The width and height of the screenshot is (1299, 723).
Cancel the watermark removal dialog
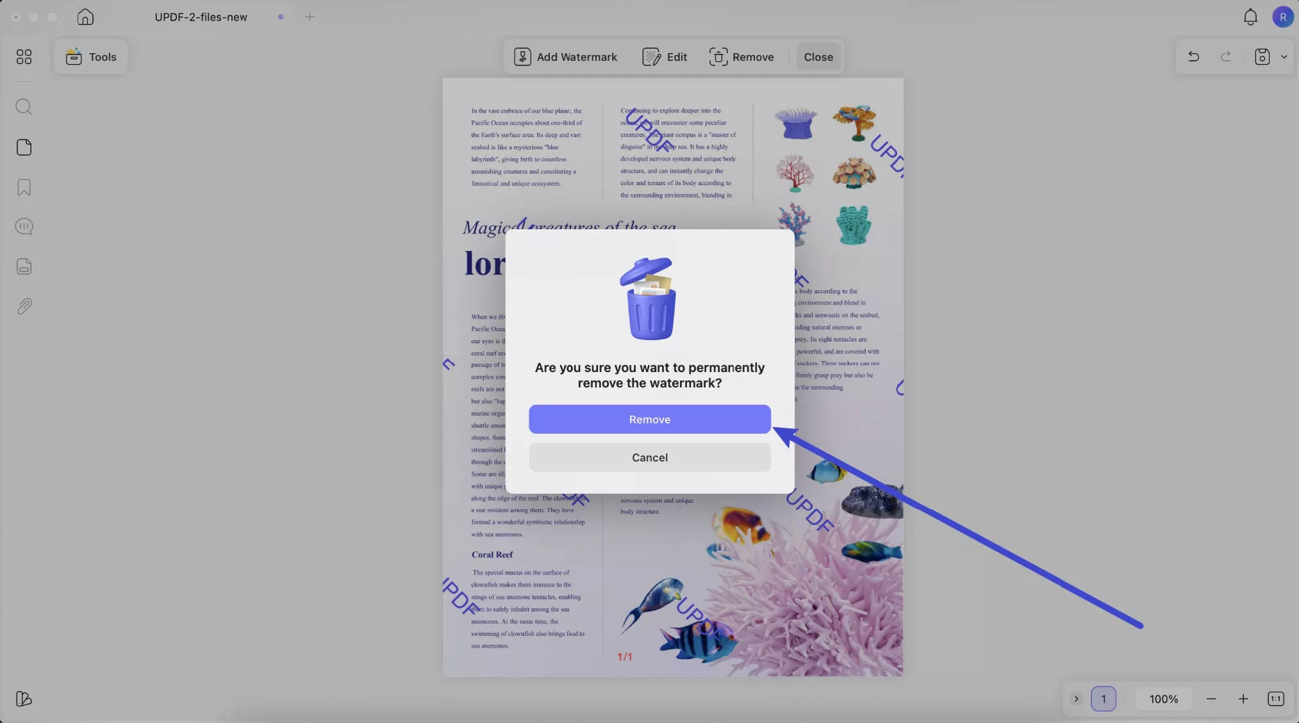click(x=649, y=457)
